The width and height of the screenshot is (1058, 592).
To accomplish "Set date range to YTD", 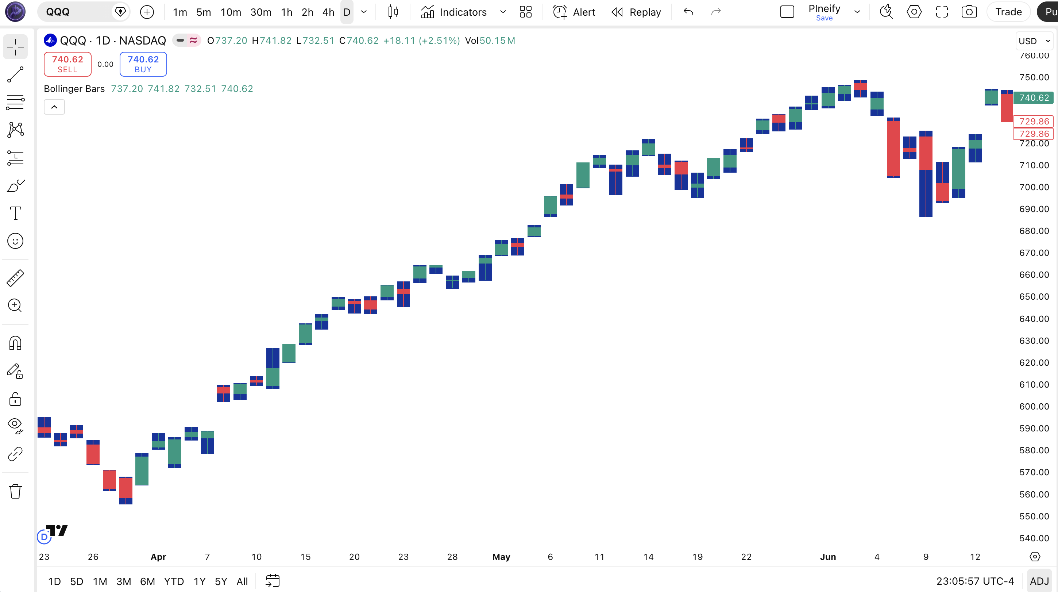I will (x=174, y=581).
